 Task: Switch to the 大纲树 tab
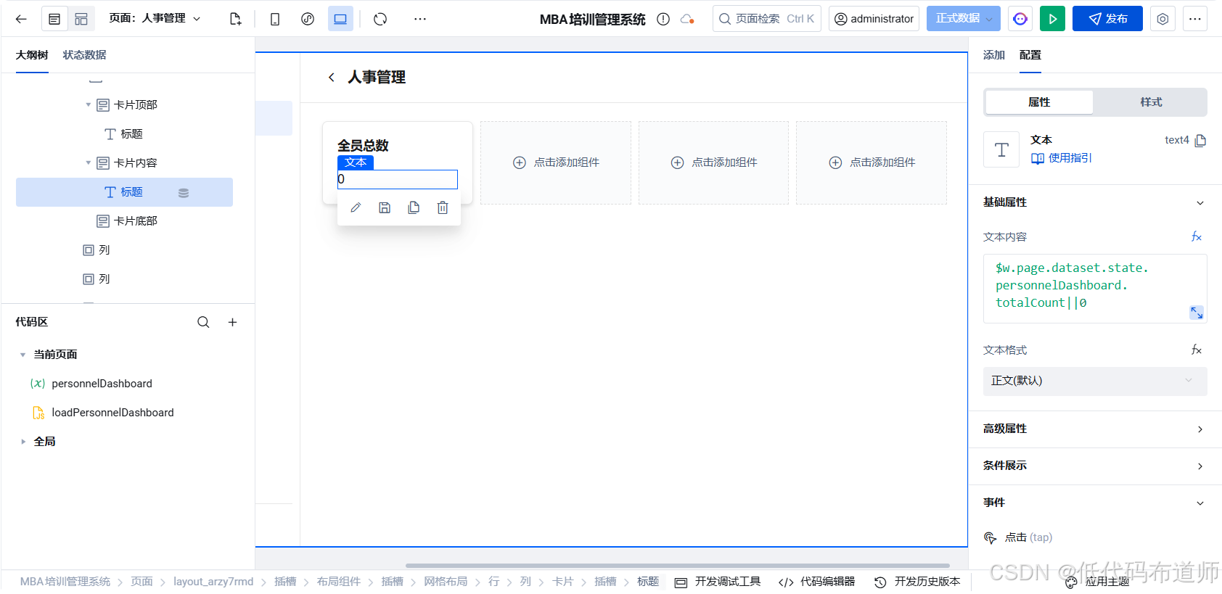point(32,55)
